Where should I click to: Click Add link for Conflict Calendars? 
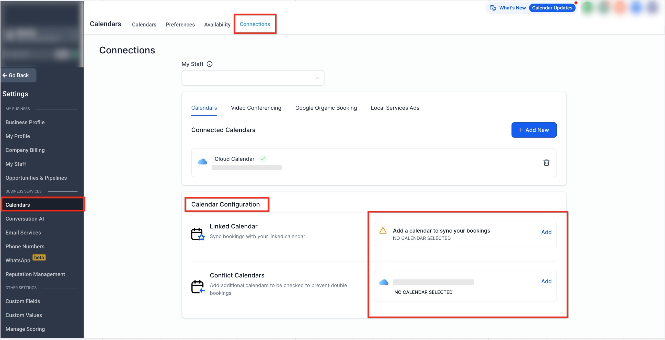pyautogui.click(x=546, y=281)
